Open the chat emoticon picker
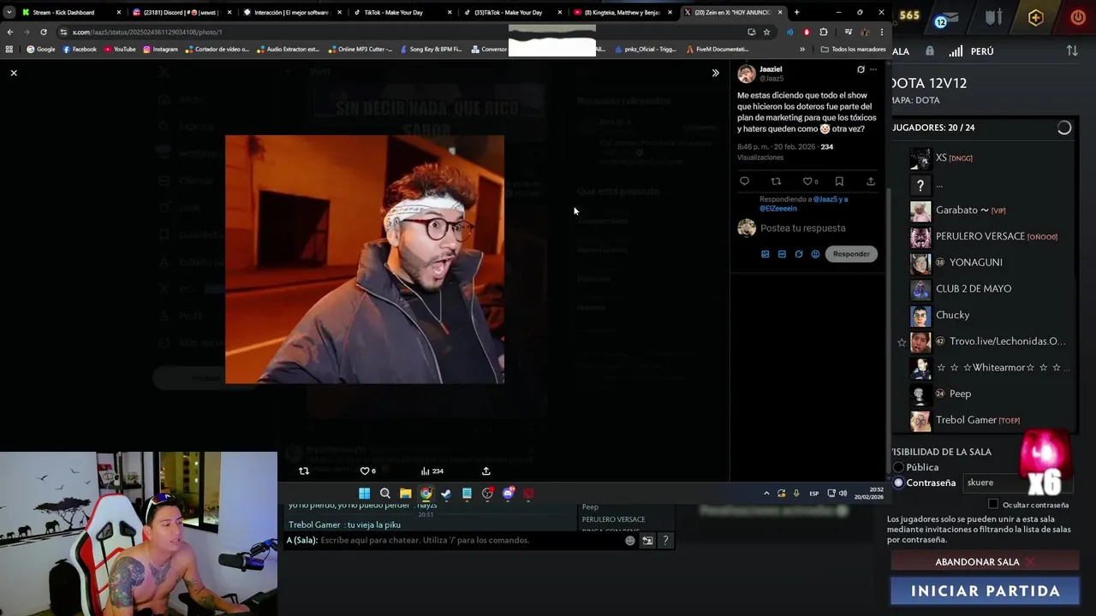 coord(630,540)
